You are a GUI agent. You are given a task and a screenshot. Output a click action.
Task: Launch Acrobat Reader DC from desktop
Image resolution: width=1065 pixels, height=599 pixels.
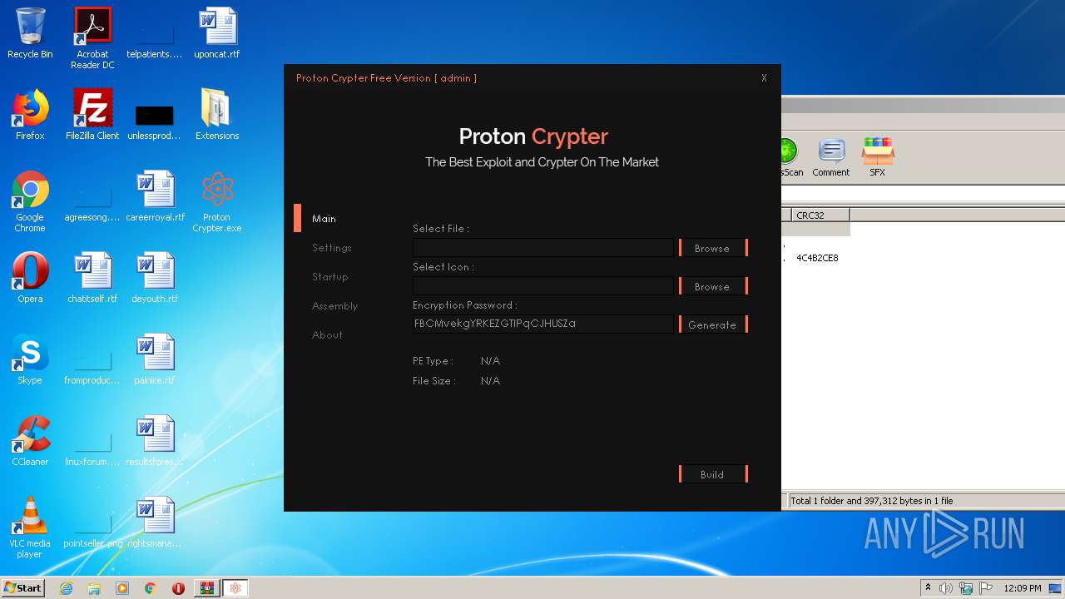tap(92, 37)
